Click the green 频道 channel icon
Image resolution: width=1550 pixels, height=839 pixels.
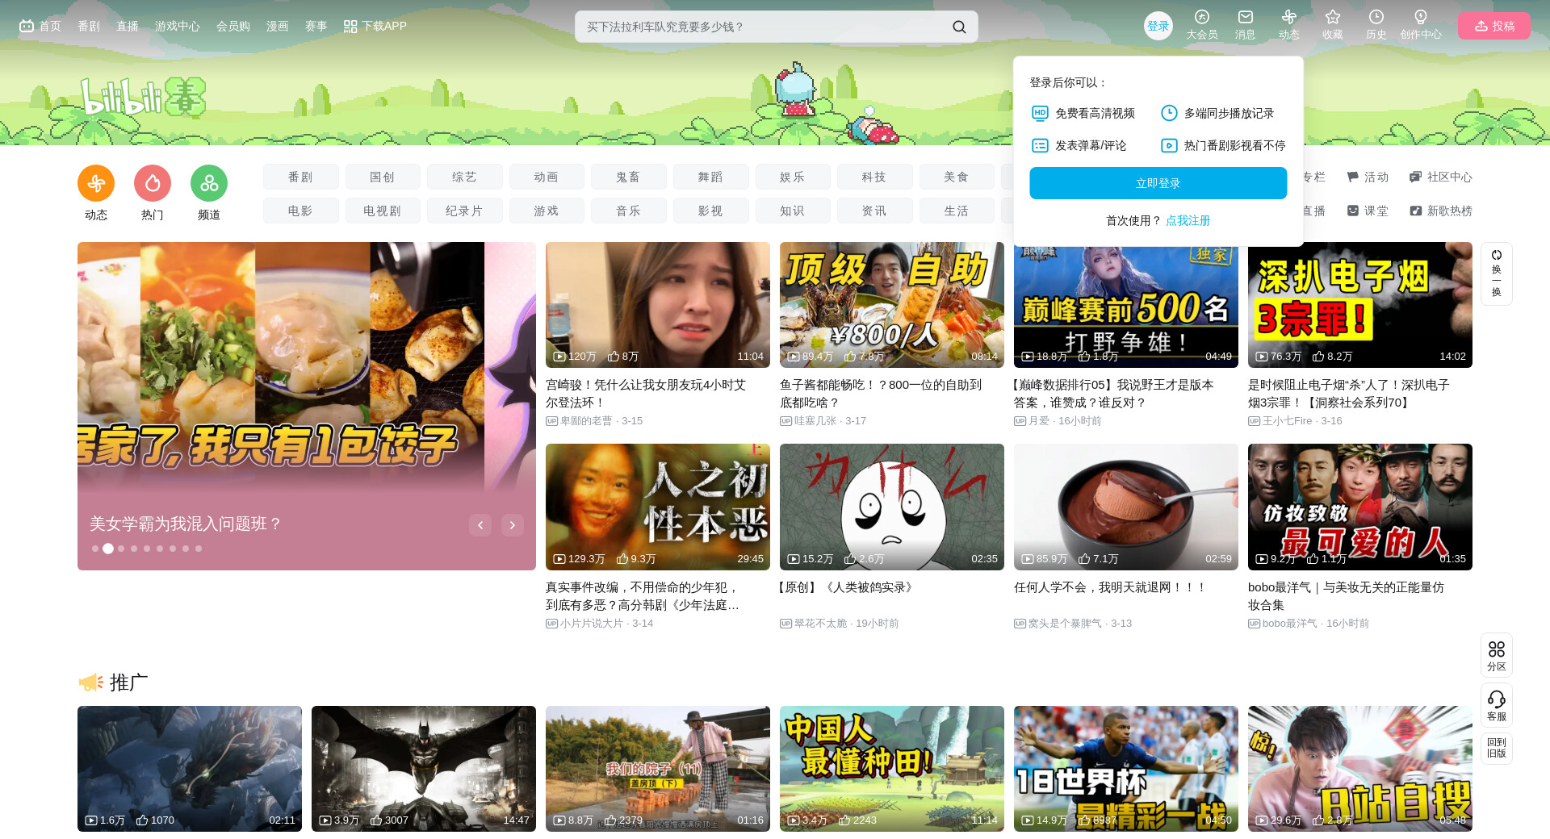click(x=209, y=184)
